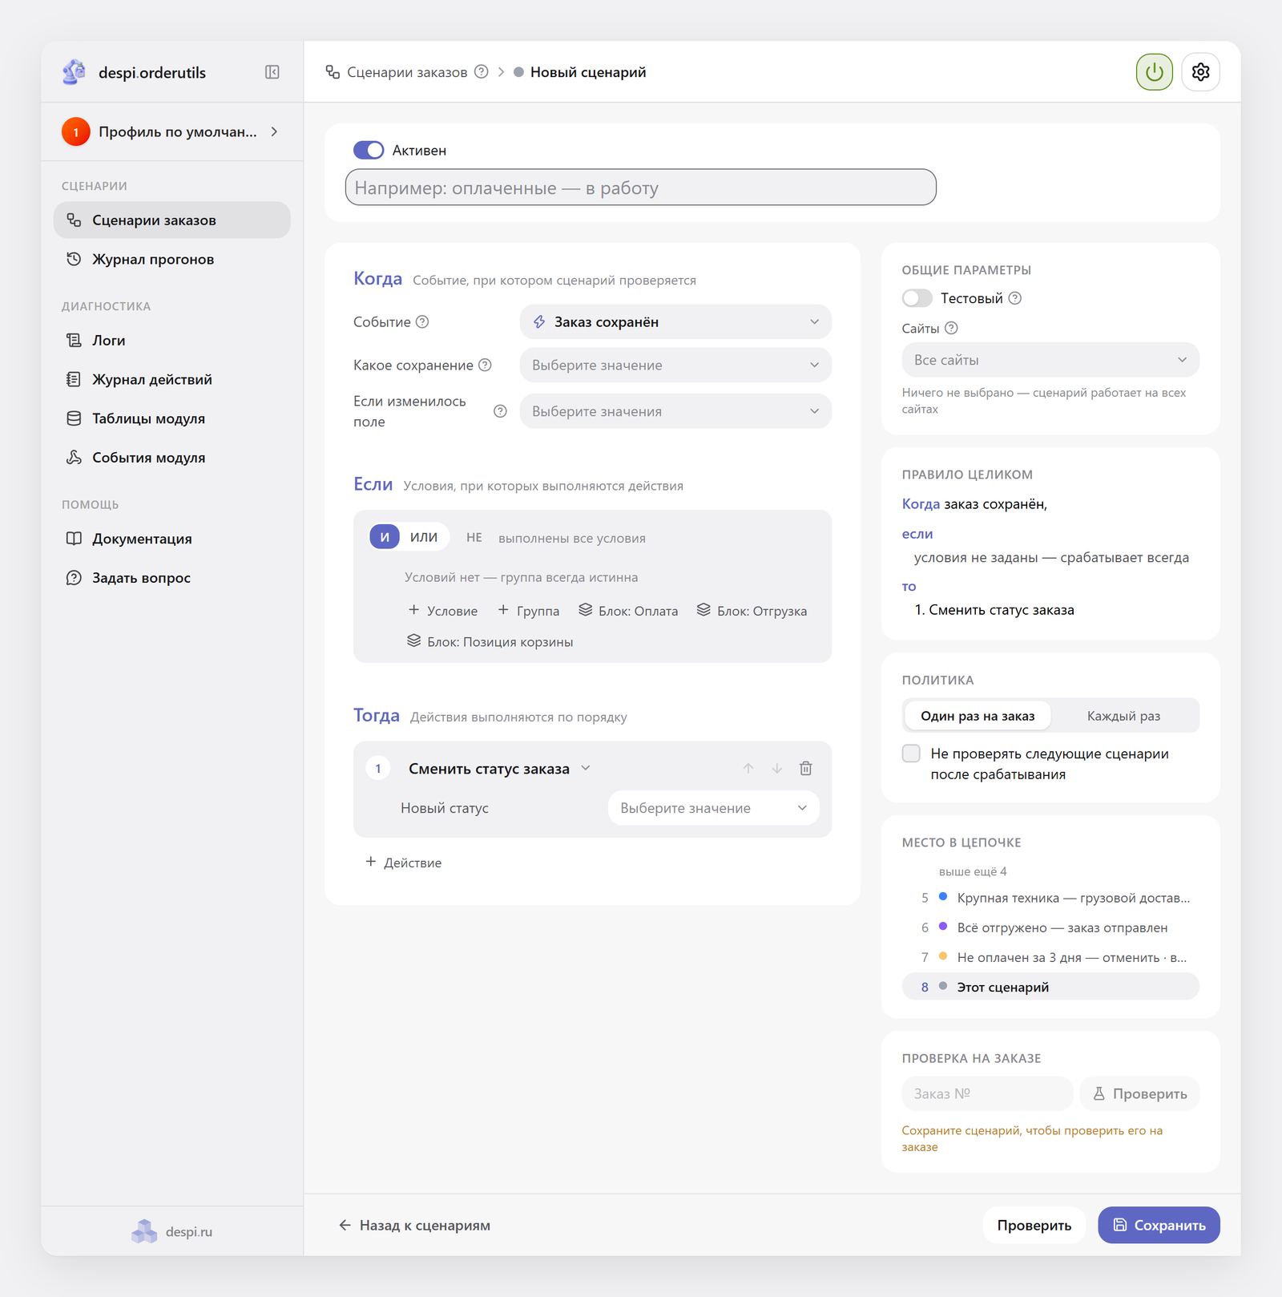Add Блок: Отгрузка condition block

(752, 611)
